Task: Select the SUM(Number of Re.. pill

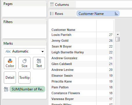Action: click(x=27, y=89)
